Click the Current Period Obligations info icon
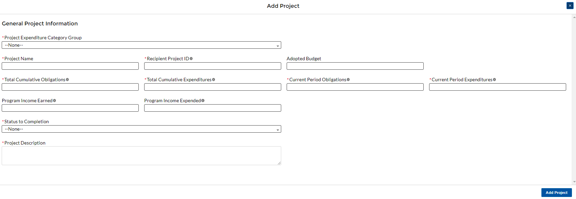 pos(348,80)
